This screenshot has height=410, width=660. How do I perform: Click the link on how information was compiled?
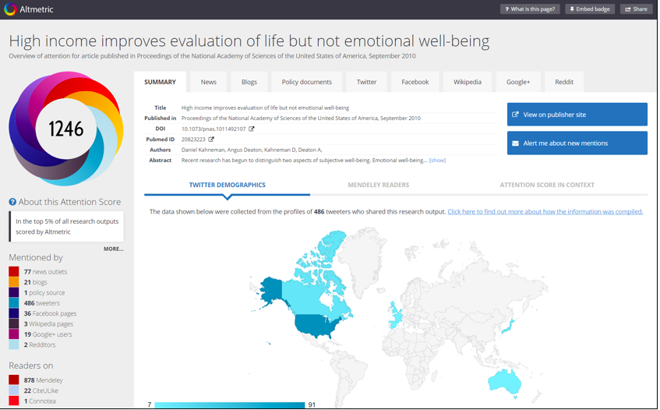click(x=545, y=212)
